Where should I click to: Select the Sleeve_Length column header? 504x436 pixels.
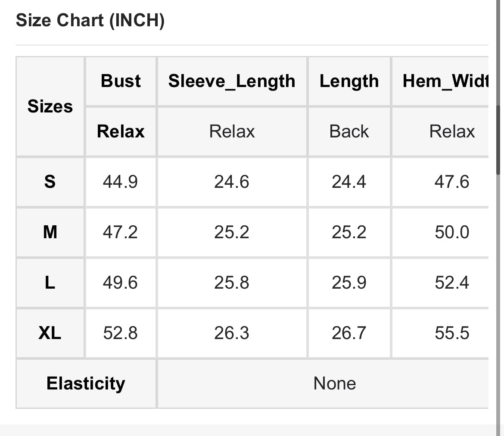(x=232, y=81)
